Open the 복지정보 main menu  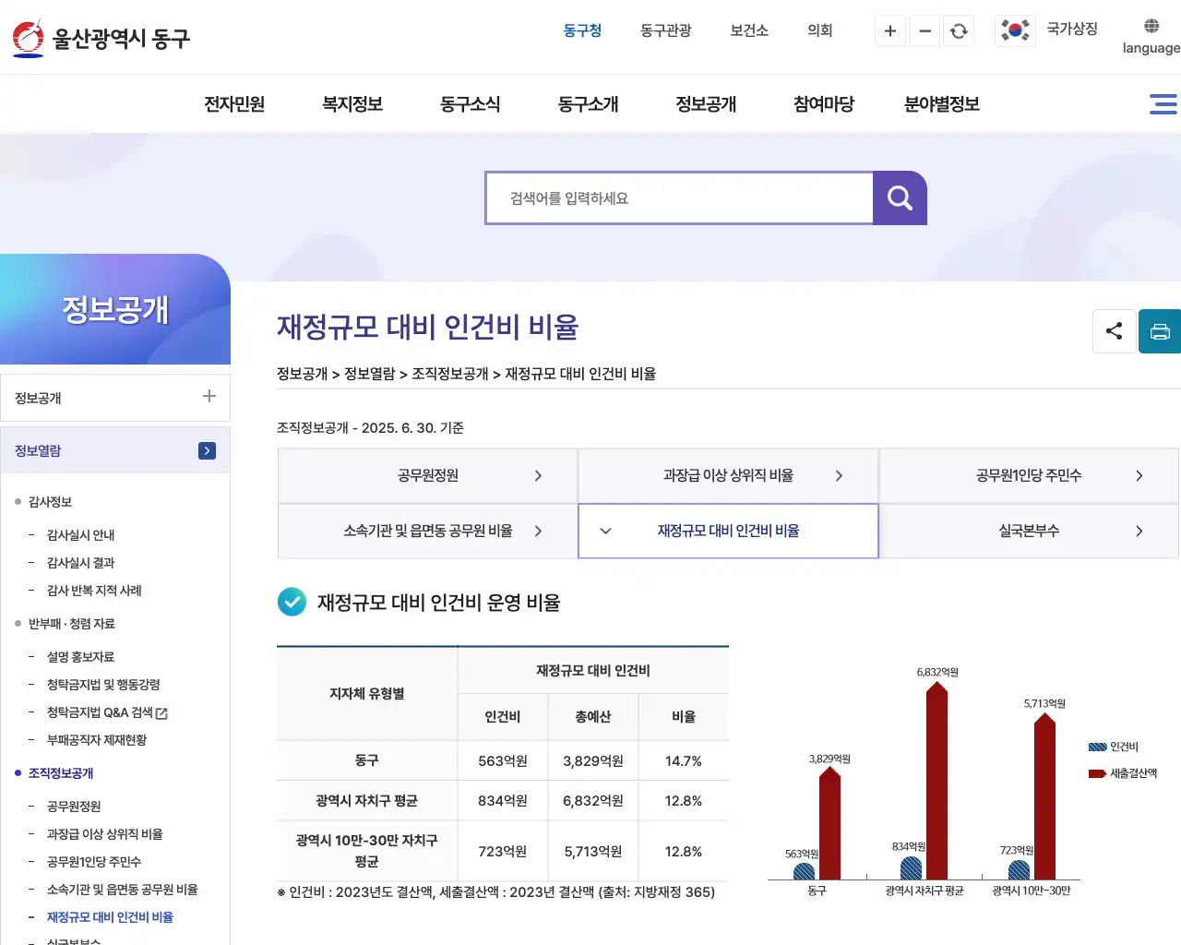(x=352, y=104)
